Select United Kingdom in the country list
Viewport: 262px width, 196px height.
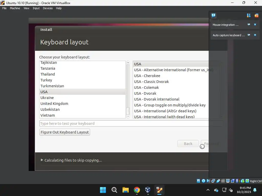[82, 104]
